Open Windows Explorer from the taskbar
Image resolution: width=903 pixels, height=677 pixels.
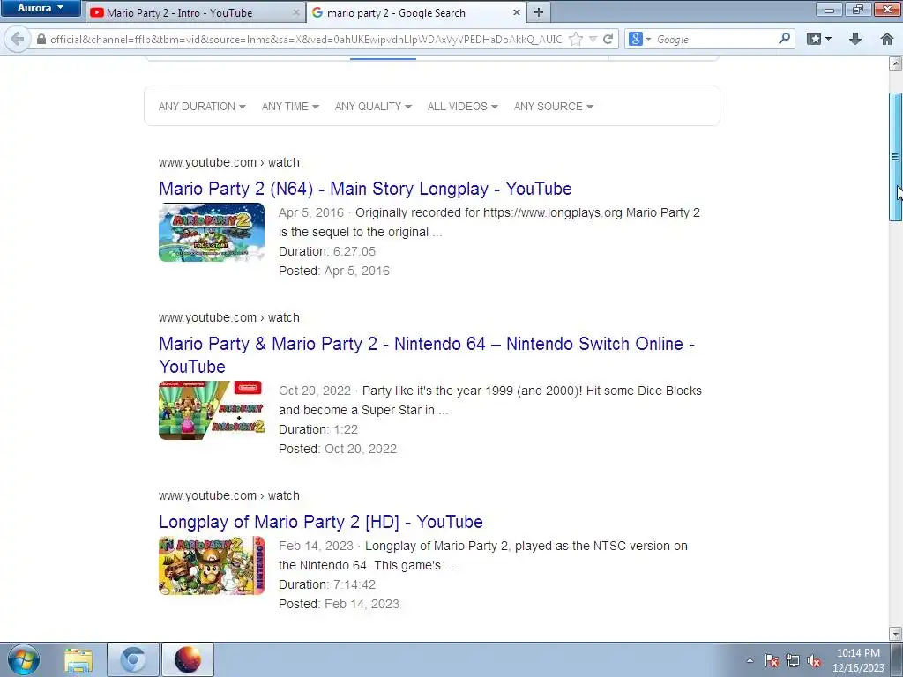coord(78,659)
